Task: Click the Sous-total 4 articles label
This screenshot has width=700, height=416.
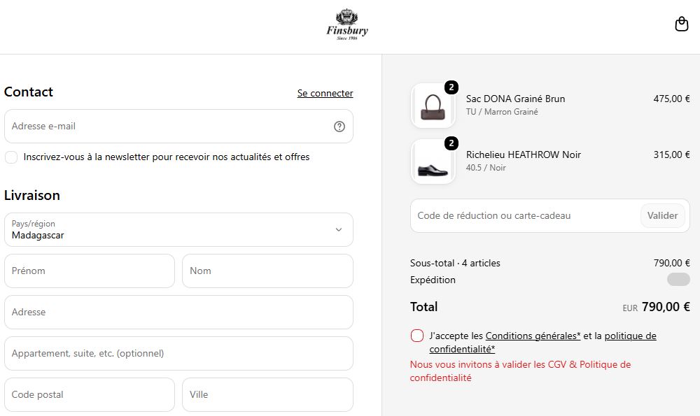Action: click(x=455, y=264)
